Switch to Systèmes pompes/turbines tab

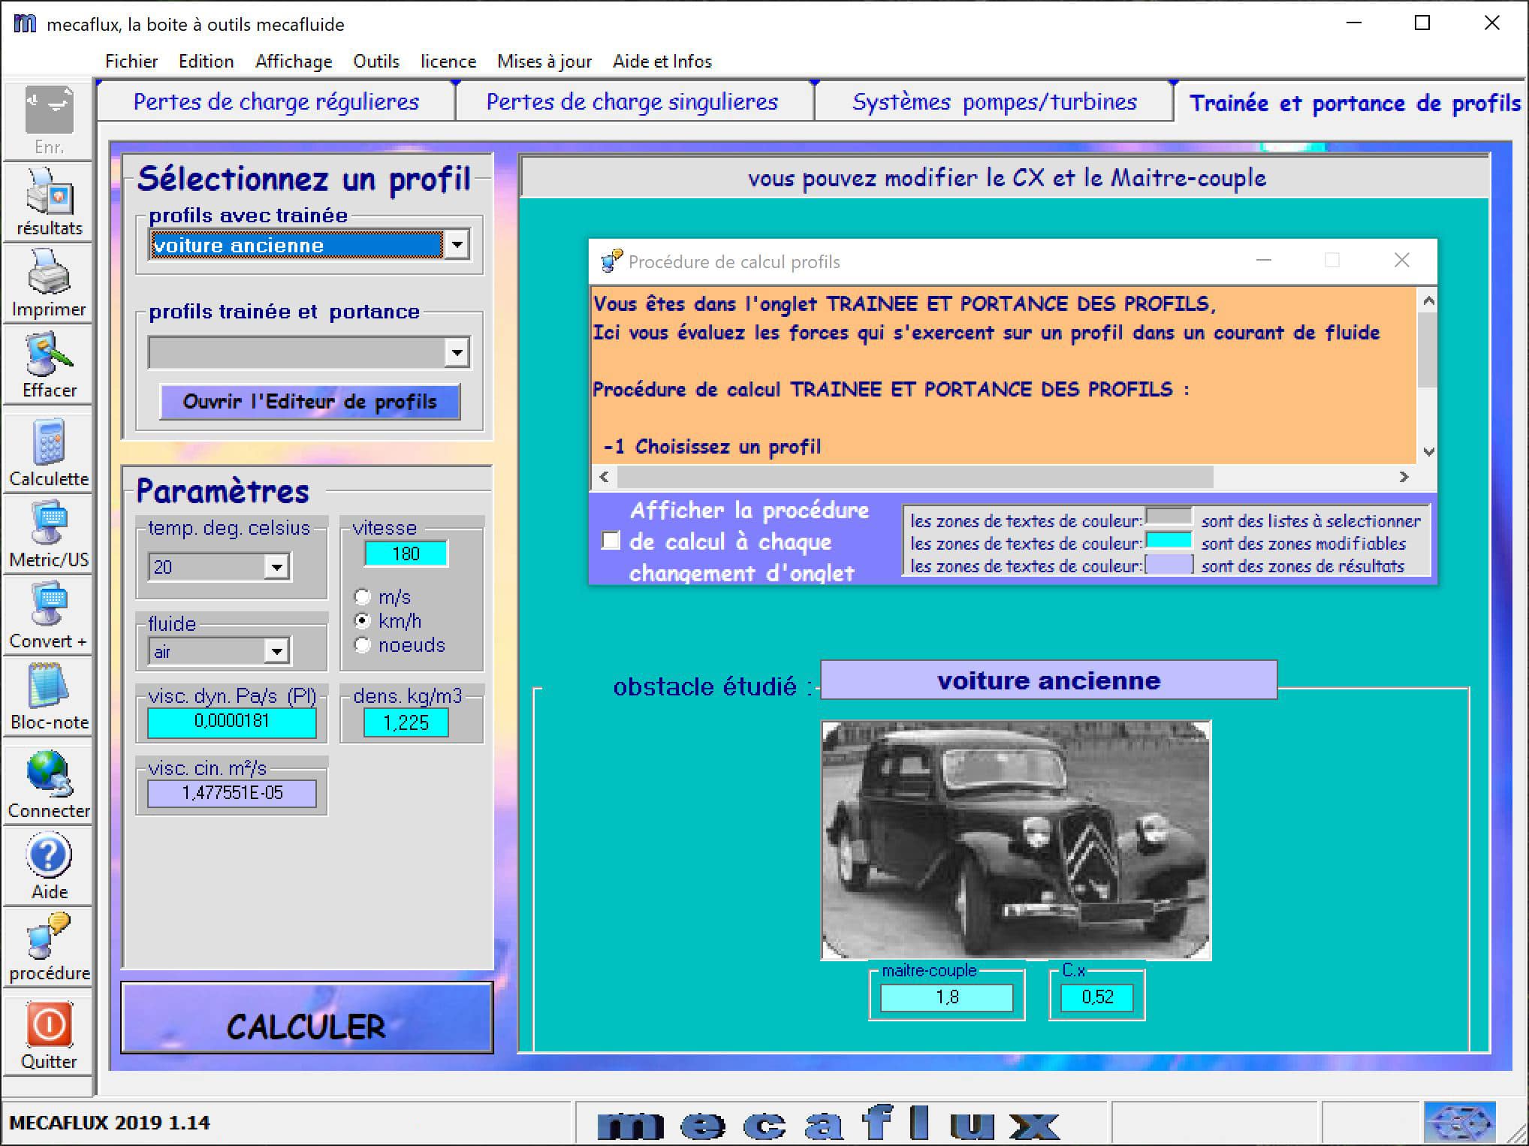pos(994,102)
